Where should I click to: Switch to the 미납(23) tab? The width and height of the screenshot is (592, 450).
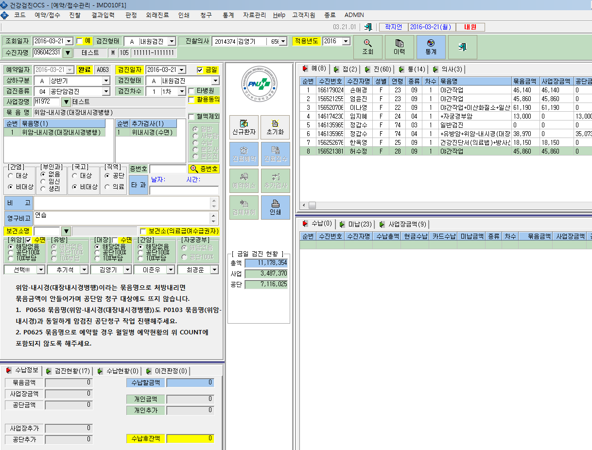click(356, 224)
